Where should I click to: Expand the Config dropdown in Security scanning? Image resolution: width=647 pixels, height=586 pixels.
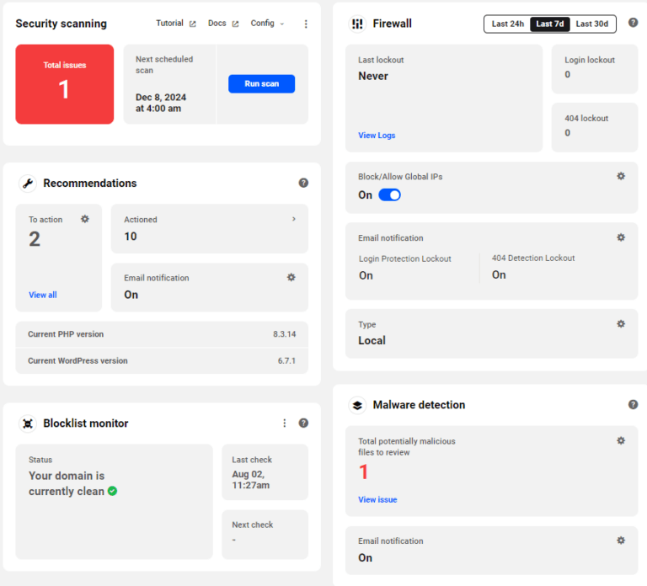tap(267, 24)
